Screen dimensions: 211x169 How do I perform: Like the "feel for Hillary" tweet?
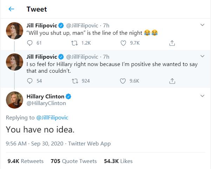(123, 81)
